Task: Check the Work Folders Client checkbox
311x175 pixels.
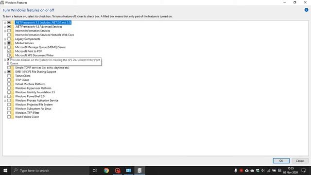Action: (x=9, y=117)
